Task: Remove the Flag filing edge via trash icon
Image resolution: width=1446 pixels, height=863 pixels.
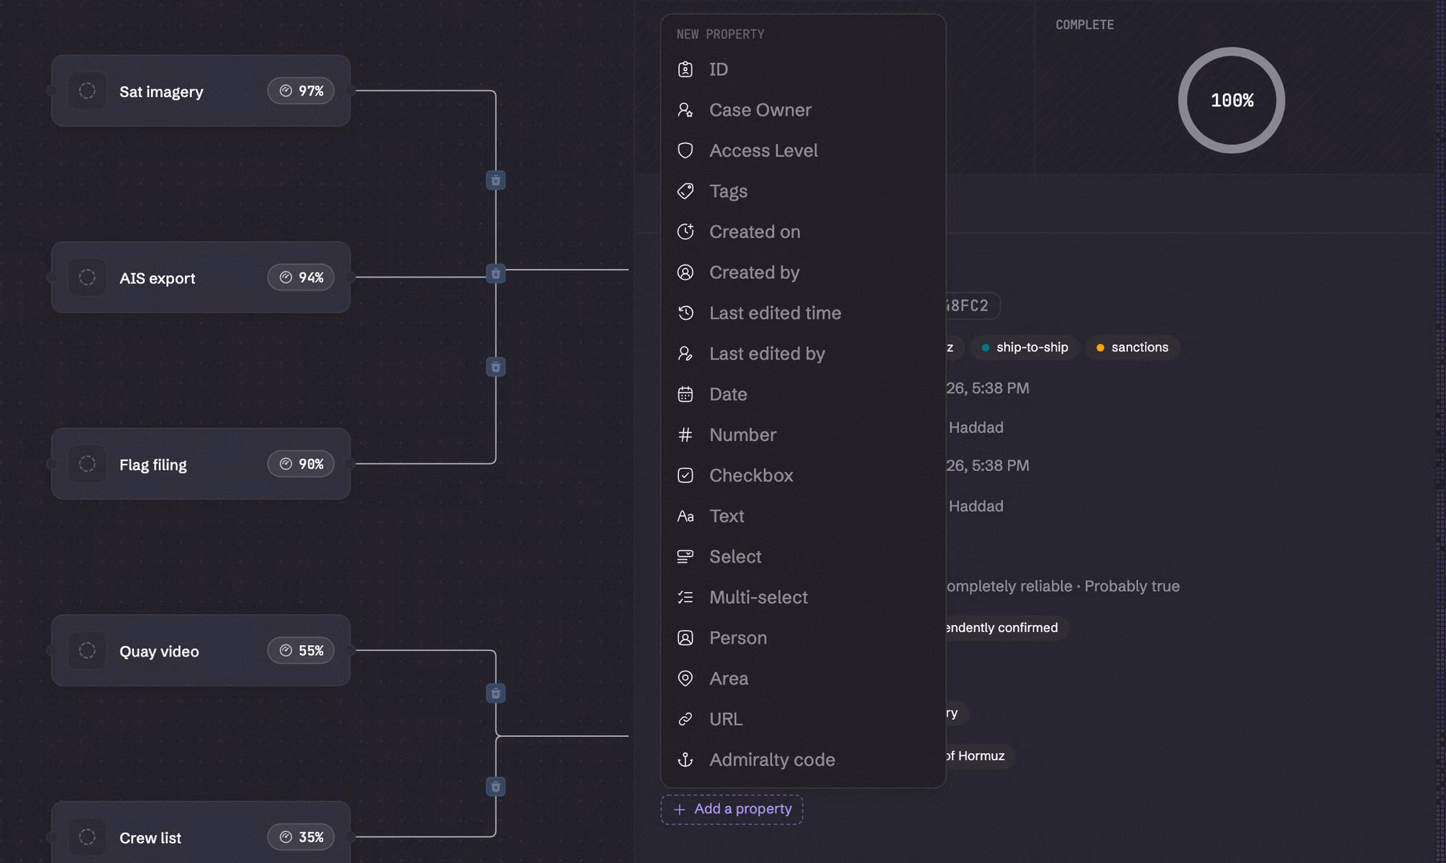Action: (496, 367)
